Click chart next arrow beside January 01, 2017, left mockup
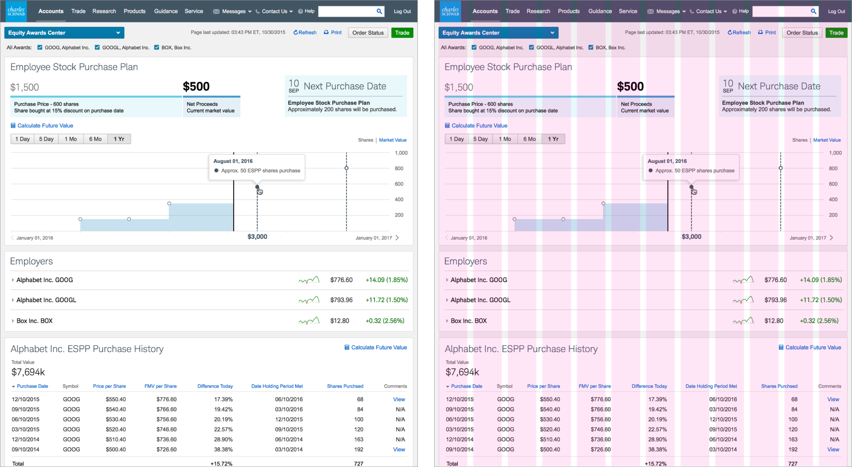Viewport: 852px width, 467px height. 397,238
